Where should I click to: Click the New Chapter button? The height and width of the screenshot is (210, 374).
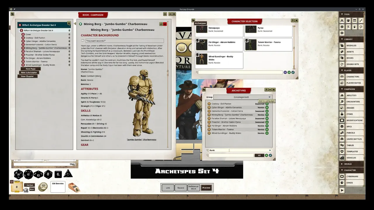pyautogui.click(x=27, y=76)
